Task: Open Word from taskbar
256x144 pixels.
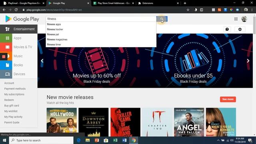Action: (124, 140)
